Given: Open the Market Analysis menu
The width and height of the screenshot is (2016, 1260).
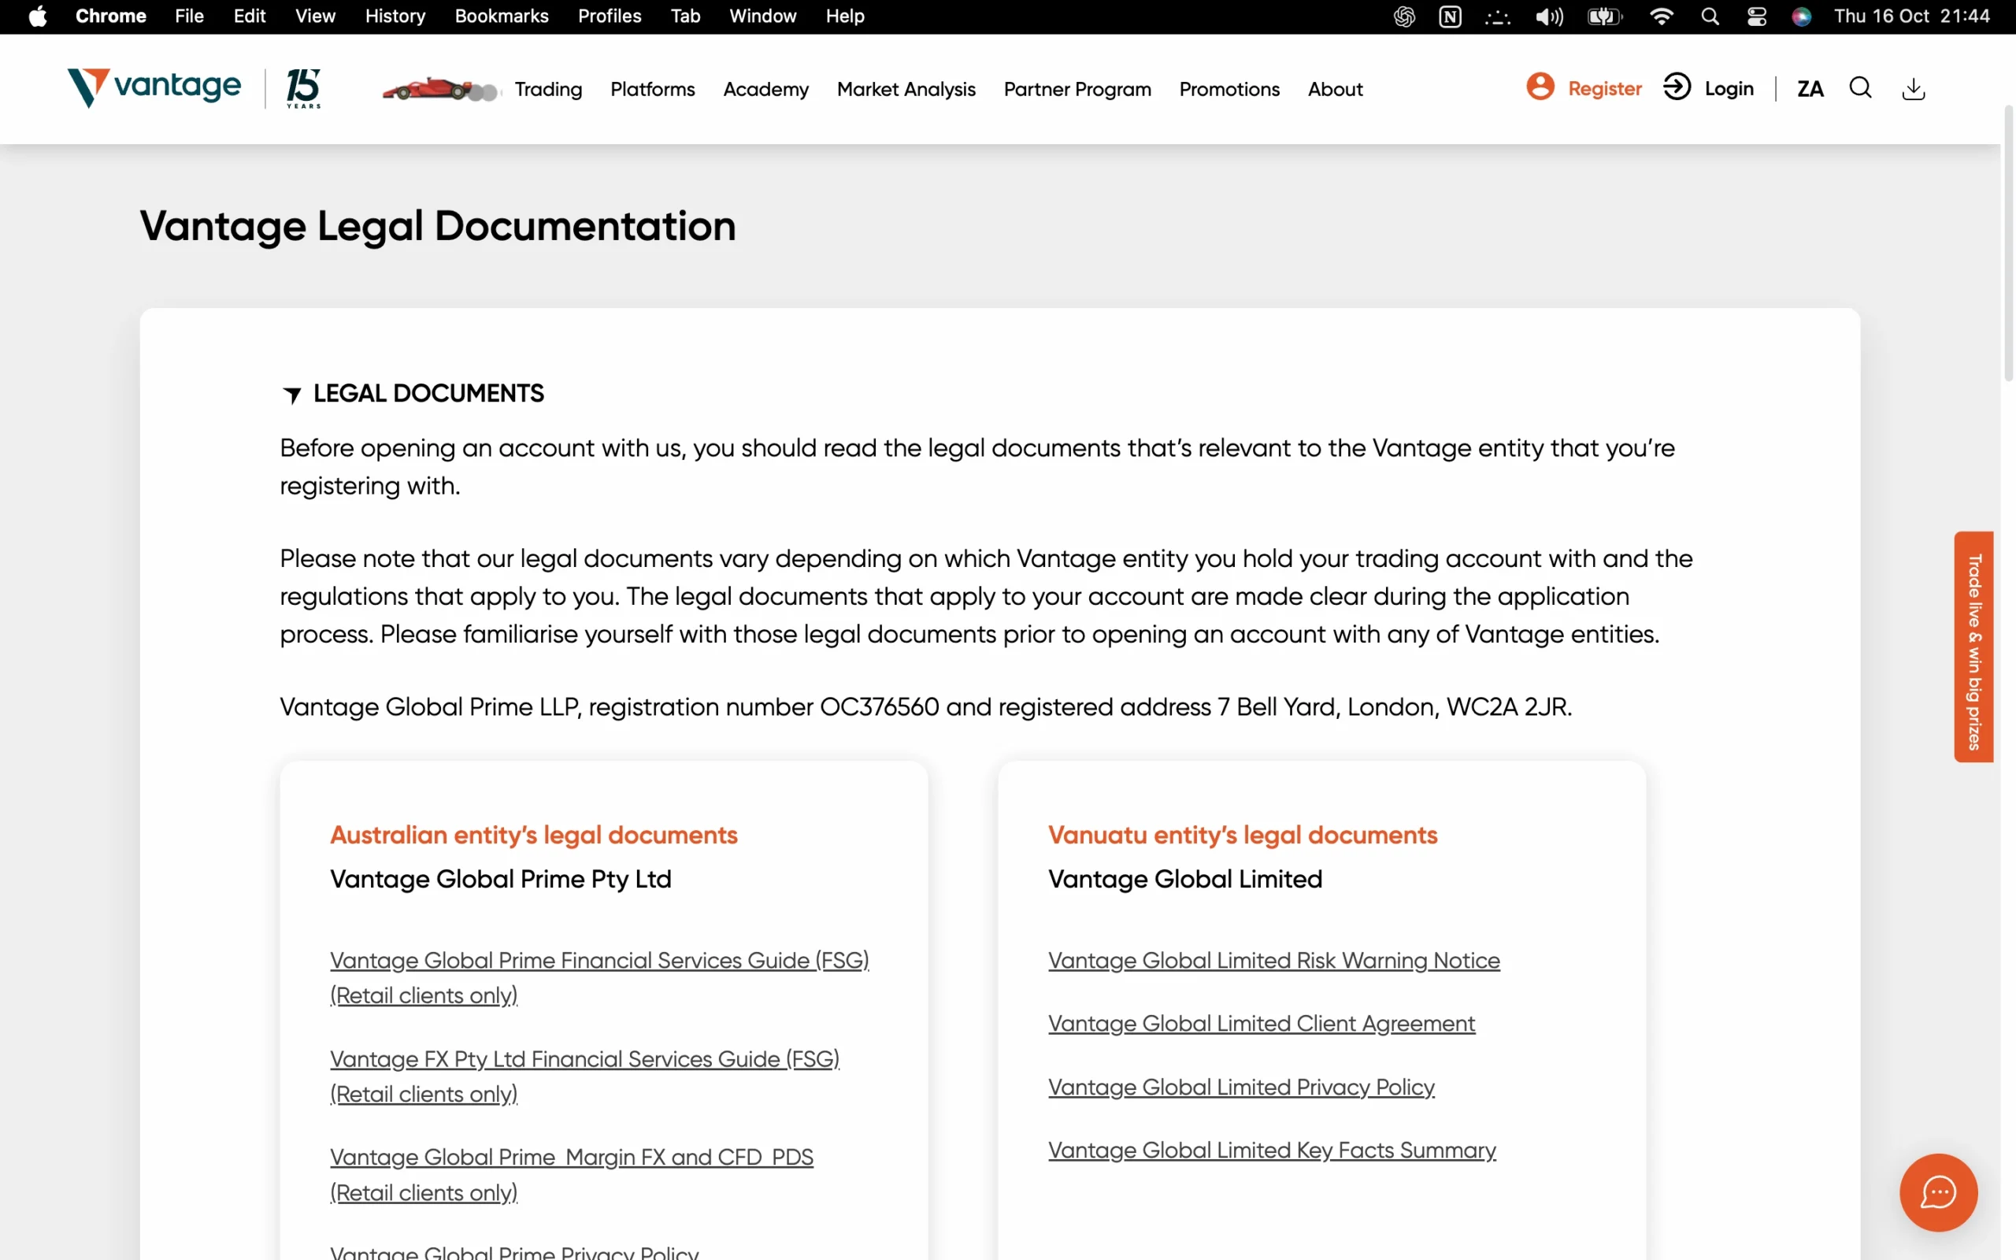Looking at the screenshot, I should point(906,89).
